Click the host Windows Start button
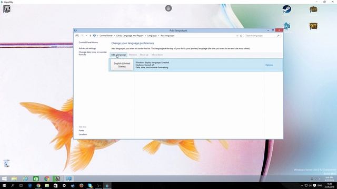Viewport: 337px width, 189px height. click(4, 185)
